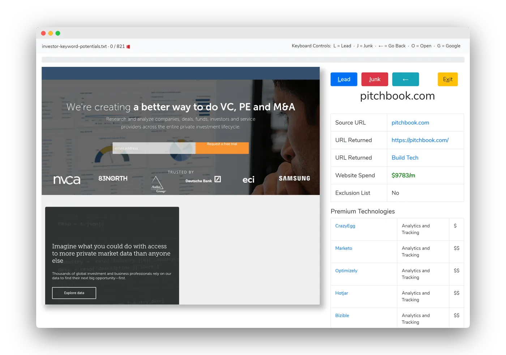506x355 pixels.
Task: Open the Marketo technology link
Action: pos(343,248)
